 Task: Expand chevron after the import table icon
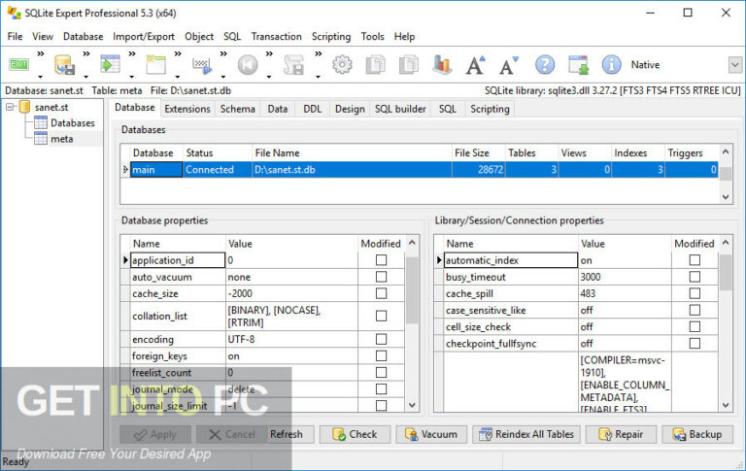132,53
